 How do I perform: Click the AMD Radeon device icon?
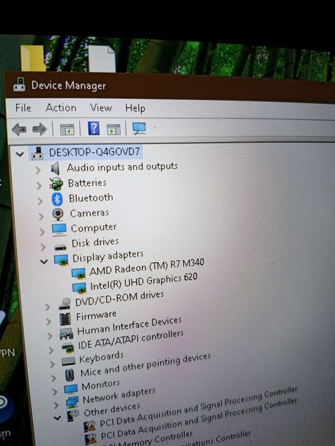point(78,273)
